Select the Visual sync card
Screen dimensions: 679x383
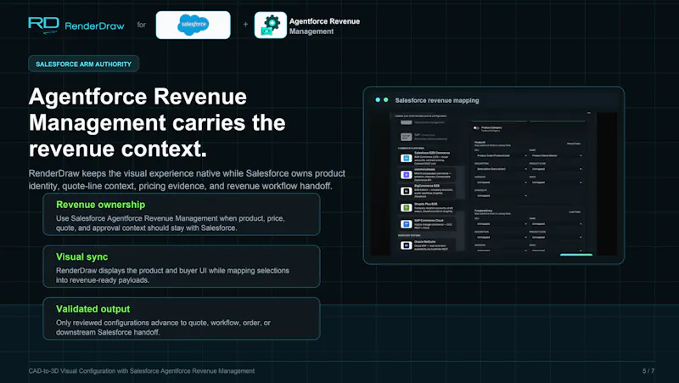click(182, 267)
